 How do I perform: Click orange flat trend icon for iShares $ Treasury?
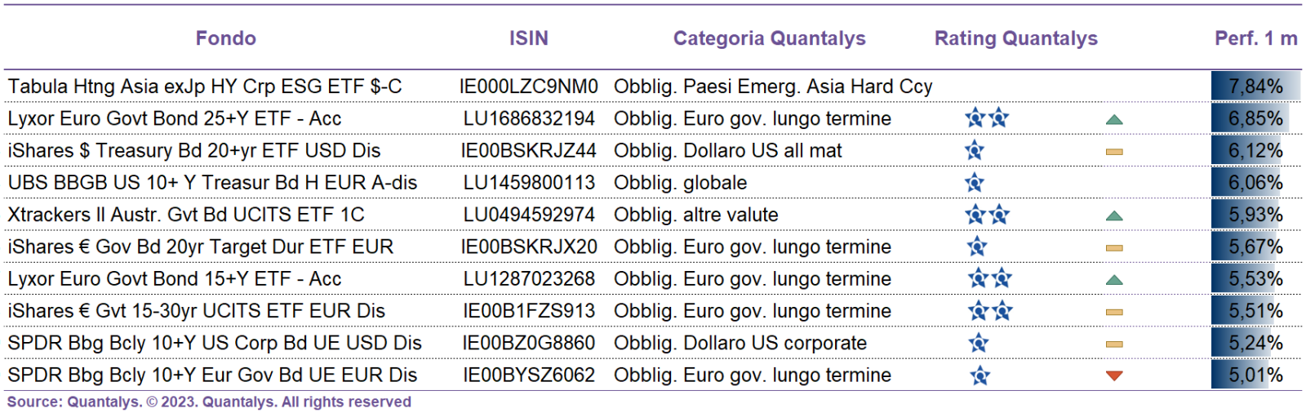(x=1114, y=152)
